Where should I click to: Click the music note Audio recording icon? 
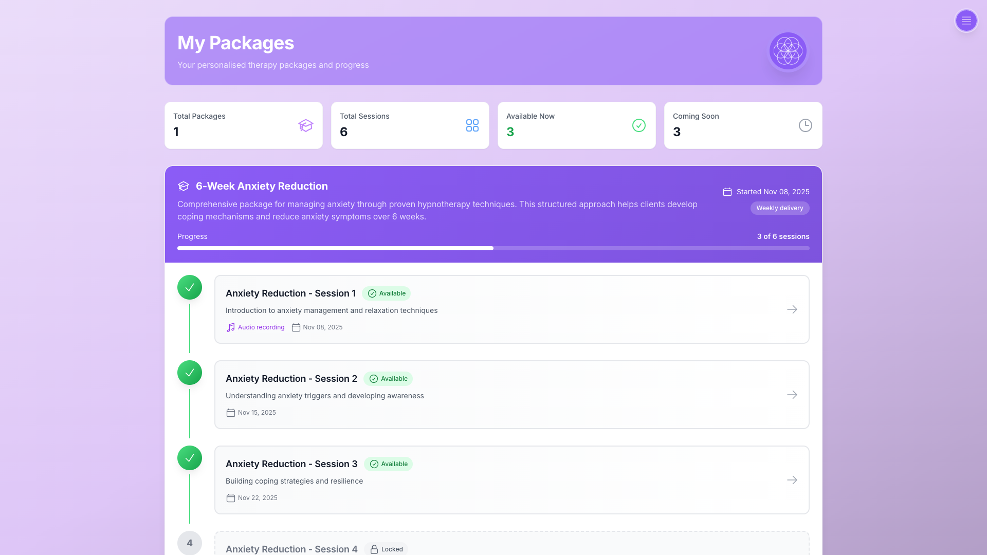[x=231, y=327]
